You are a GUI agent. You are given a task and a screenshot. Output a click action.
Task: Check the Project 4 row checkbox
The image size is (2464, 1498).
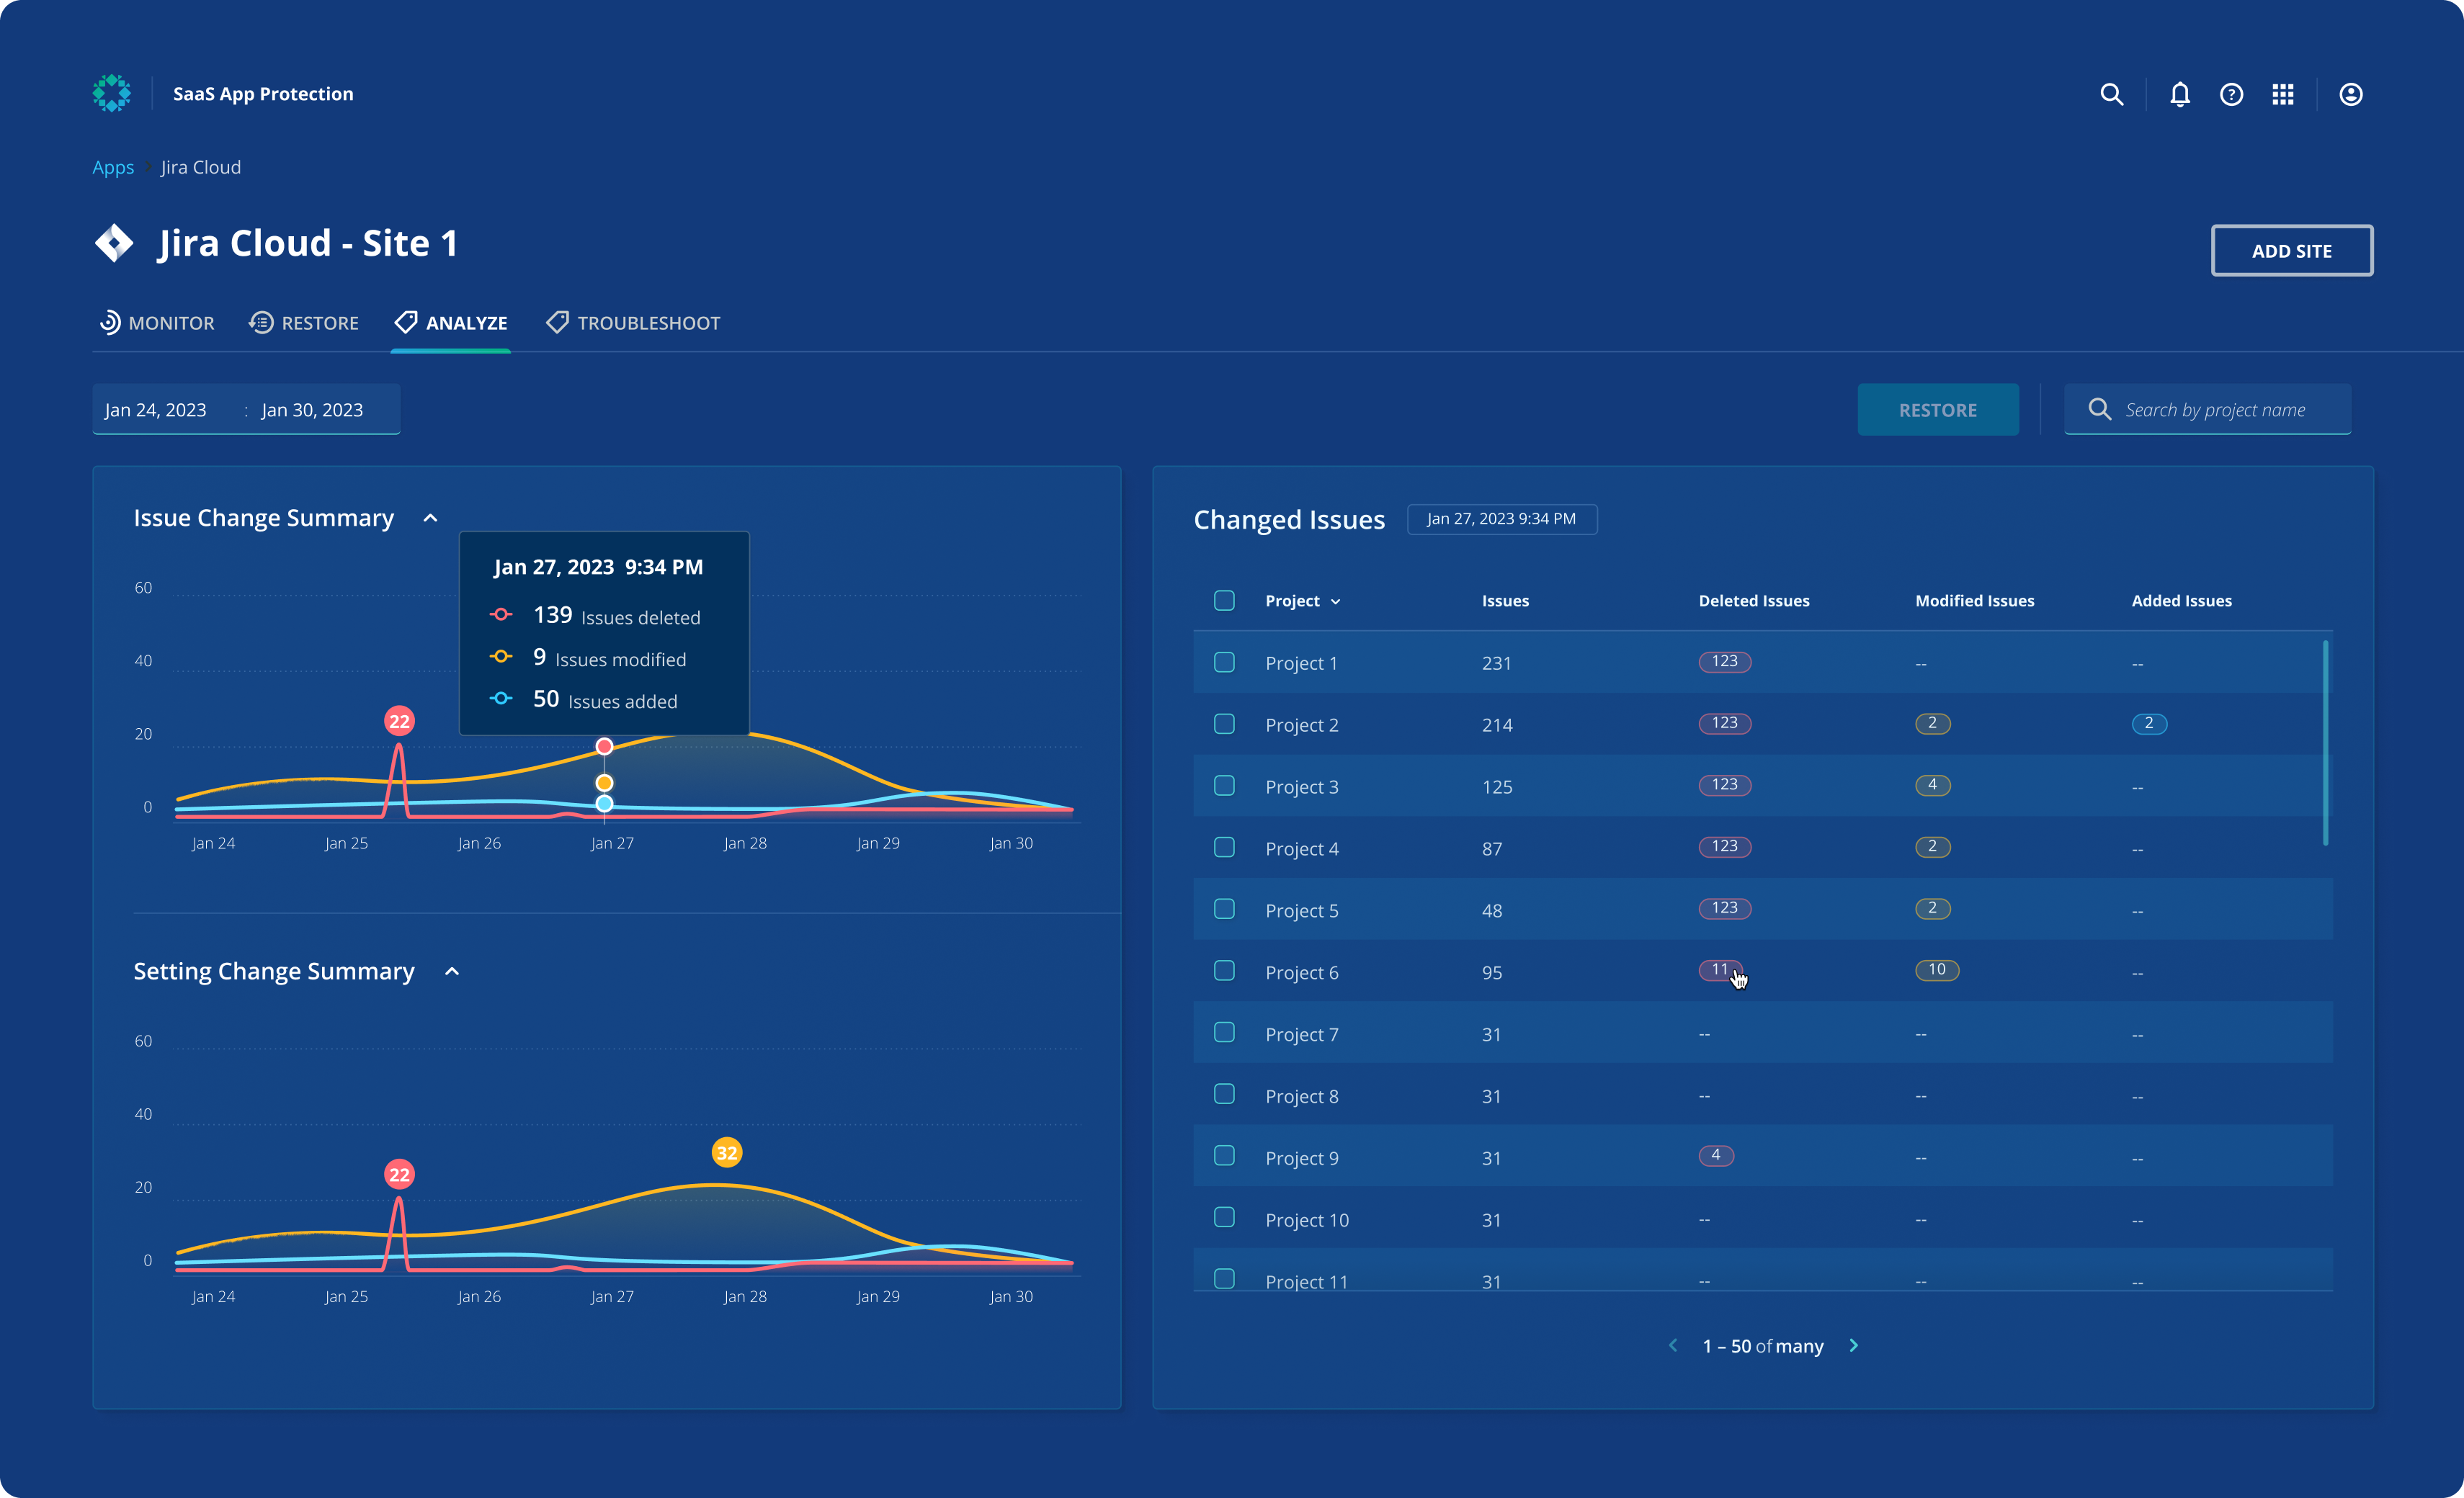click(1224, 848)
